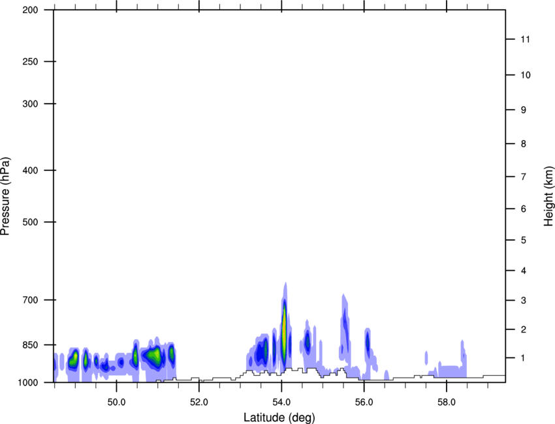Click the 3 km height label

pyautogui.click(x=524, y=301)
